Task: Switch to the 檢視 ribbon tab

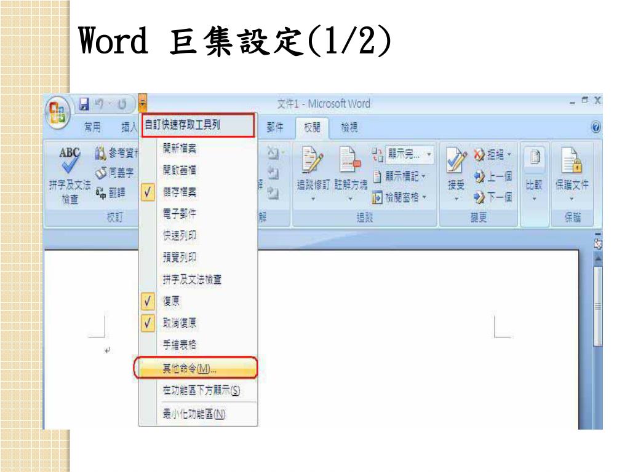Action: 349,128
